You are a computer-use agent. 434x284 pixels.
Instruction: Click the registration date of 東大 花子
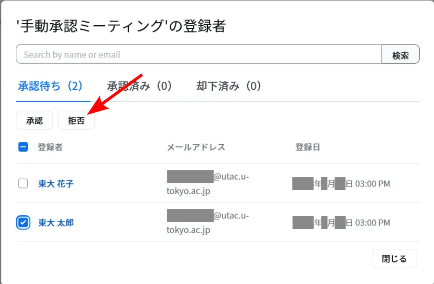(341, 184)
